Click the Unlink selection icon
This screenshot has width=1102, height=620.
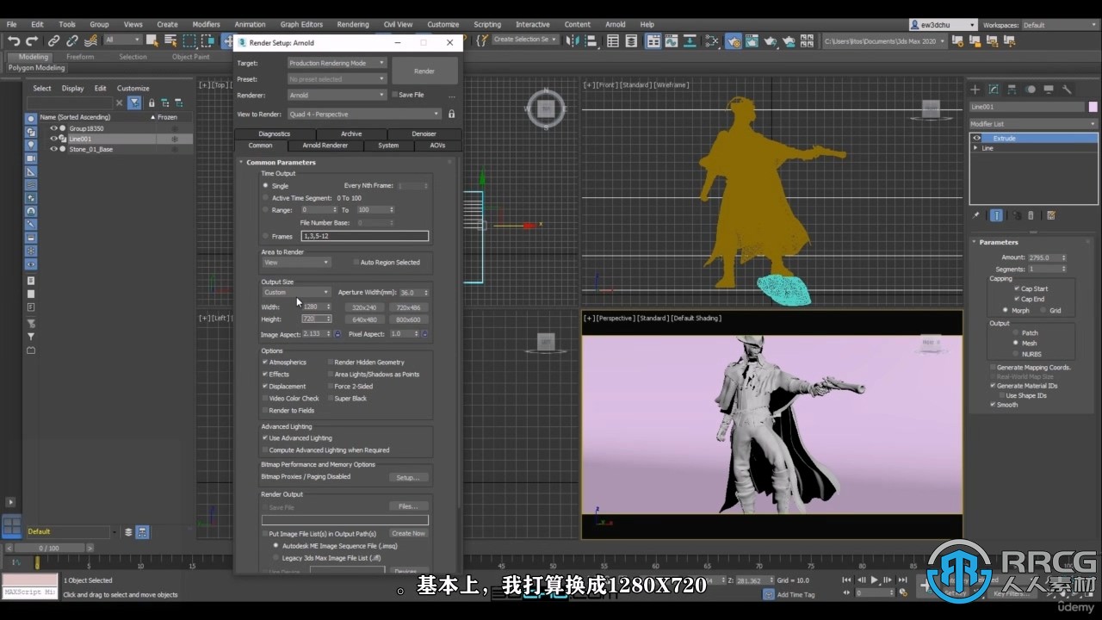click(x=71, y=40)
